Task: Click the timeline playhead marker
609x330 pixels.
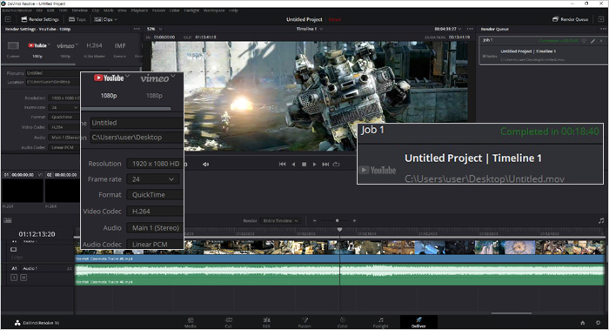Action: (x=340, y=230)
